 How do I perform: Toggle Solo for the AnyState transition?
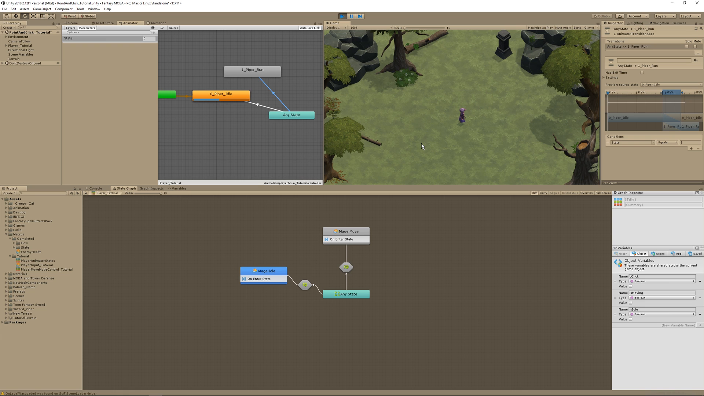(x=686, y=47)
